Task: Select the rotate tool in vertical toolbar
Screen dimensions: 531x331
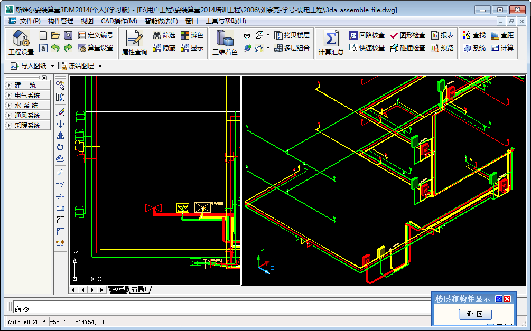Action: (x=60, y=147)
